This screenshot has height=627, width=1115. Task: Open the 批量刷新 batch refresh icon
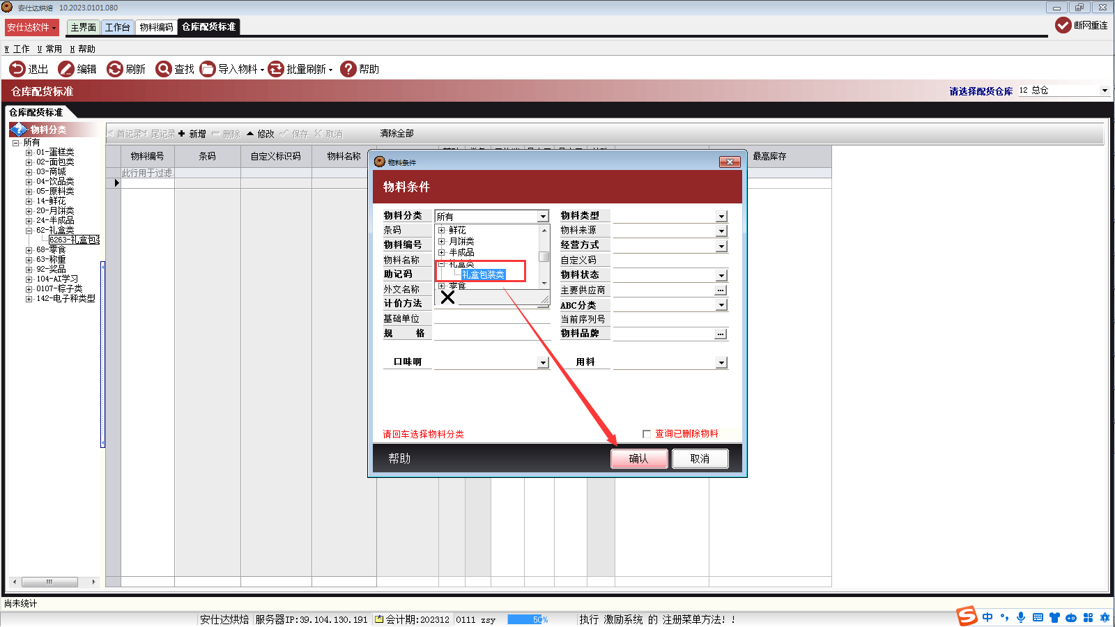pyautogui.click(x=276, y=69)
